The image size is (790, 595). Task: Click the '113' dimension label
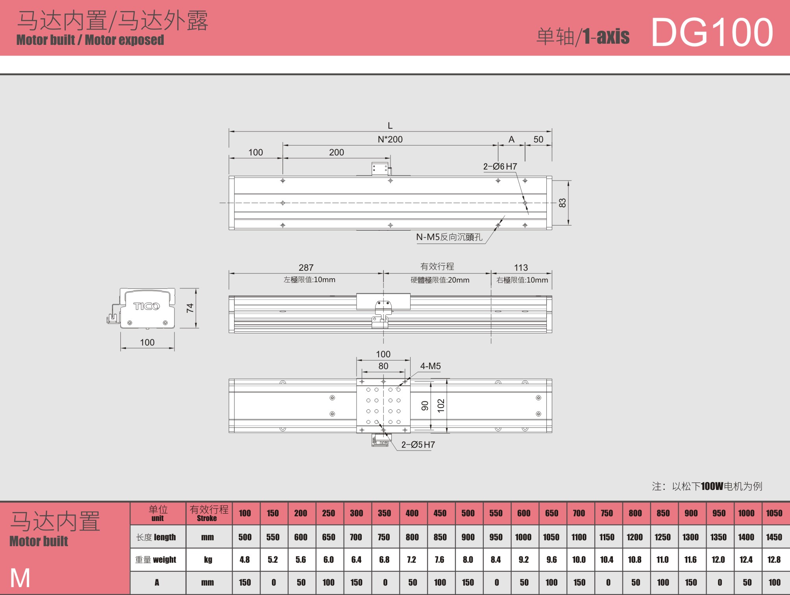521,268
